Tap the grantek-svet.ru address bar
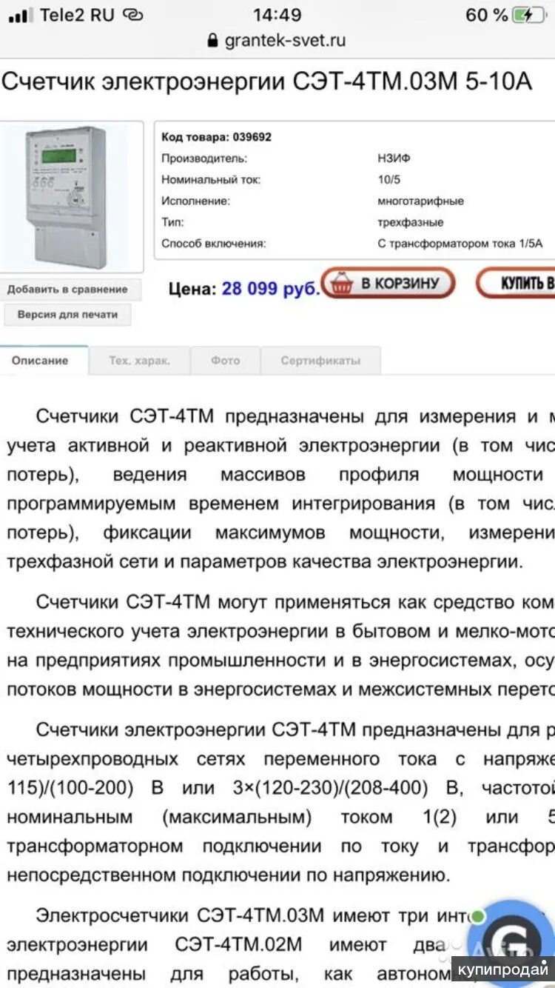The height and width of the screenshot is (988, 555). 277,41
